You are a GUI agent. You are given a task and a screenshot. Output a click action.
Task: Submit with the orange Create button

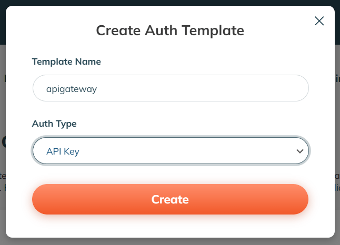click(170, 199)
